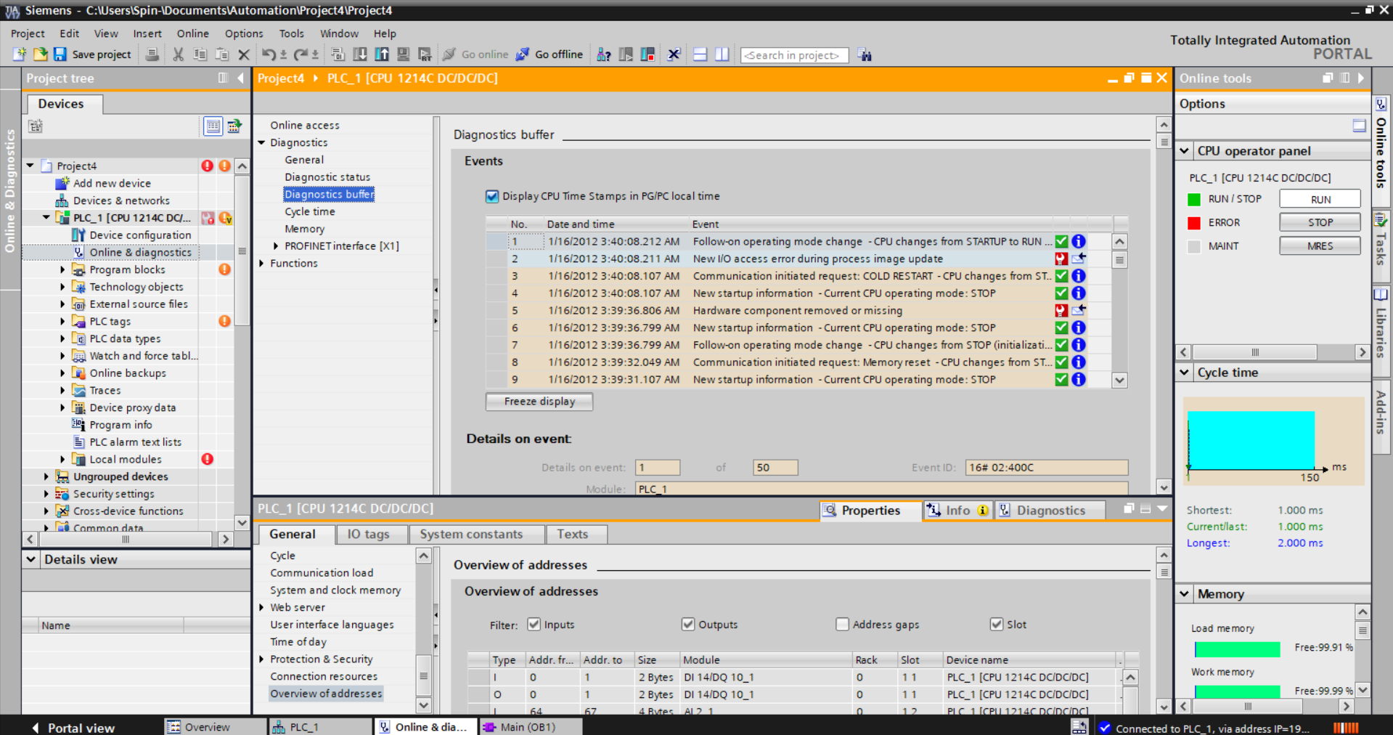Click the STOP button in CPU panel

pyautogui.click(x=1319, y=222)
